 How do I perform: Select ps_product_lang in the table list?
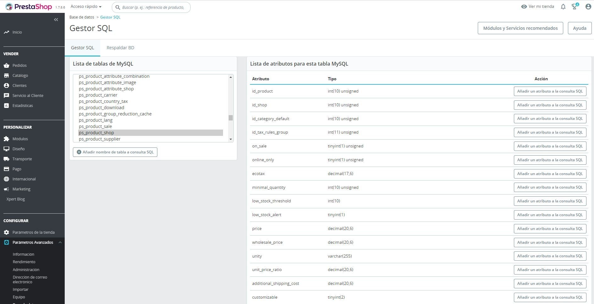coord(150,120)
